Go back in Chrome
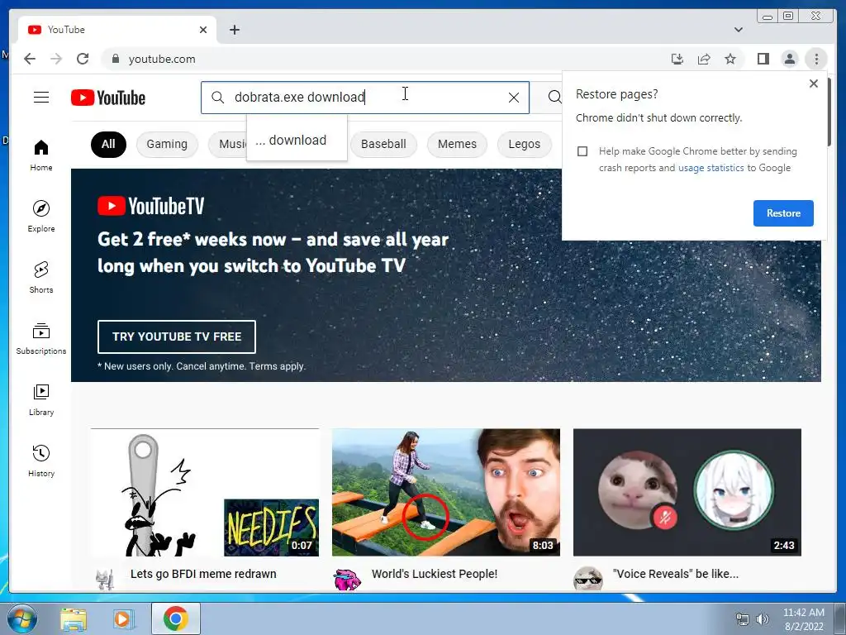Screen dimensions: 846x635 (30, 59)
